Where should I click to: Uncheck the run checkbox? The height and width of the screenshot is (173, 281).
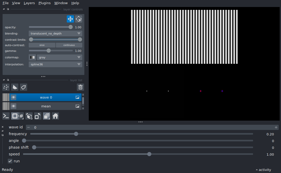point(10,161)
